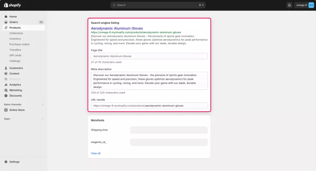Click Aerodynamic Aluminum Gloves preview title
Viewport: 316px width, 171px height.
click(x=117, y=28)
